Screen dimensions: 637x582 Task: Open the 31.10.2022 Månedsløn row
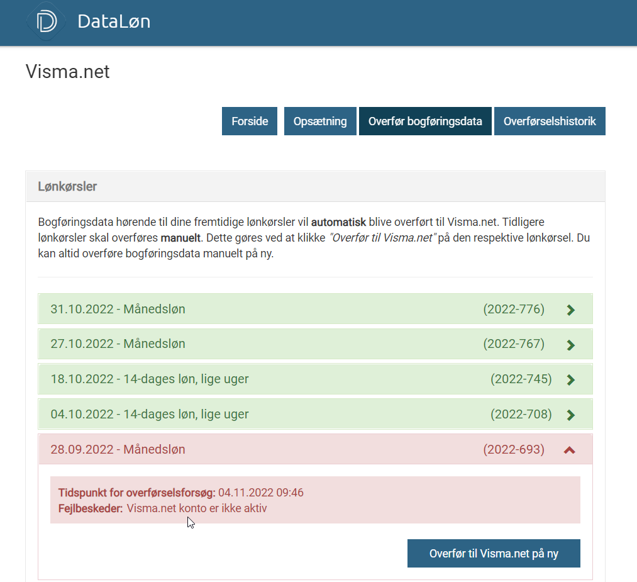click(x=118, y=309)
